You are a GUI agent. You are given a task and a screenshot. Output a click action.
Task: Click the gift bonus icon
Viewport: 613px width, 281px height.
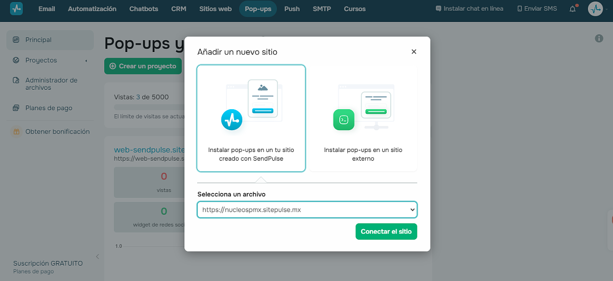tap(16, 132)
